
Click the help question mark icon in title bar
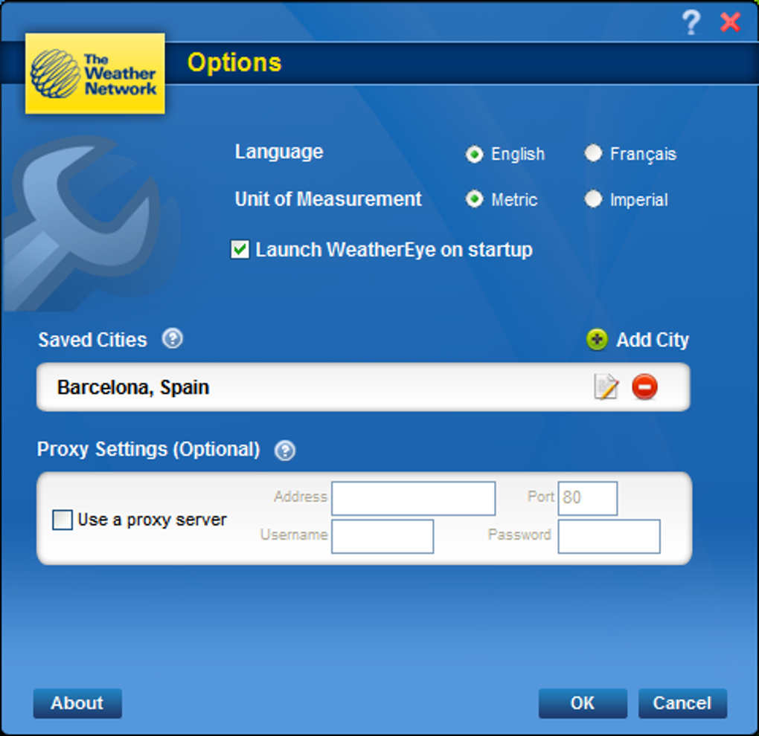tap(691, 23)
